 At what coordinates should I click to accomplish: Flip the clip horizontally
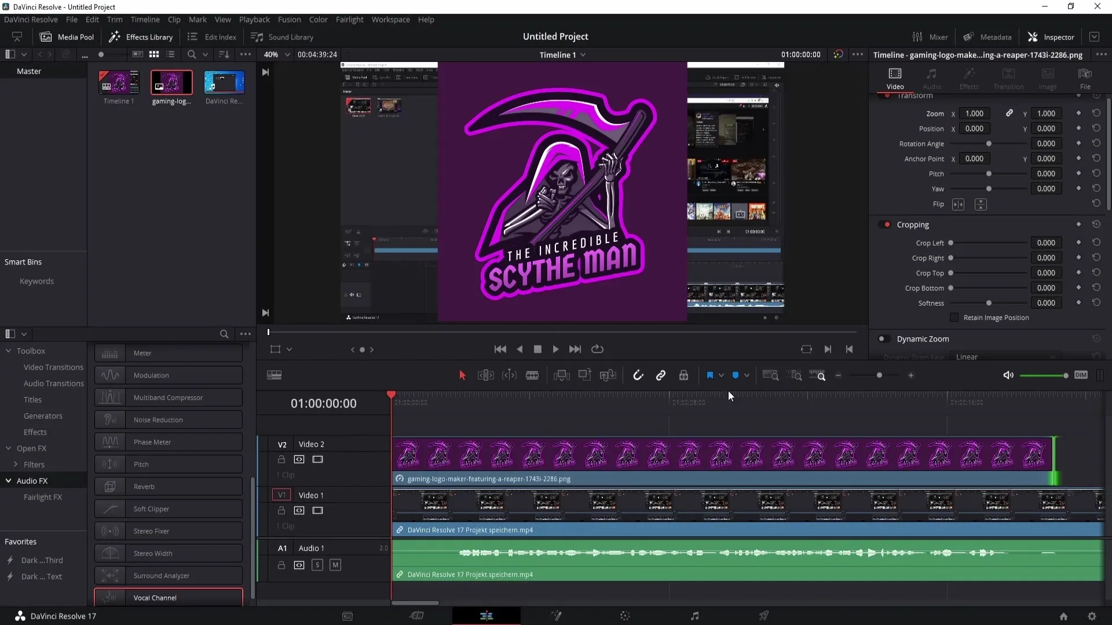tap(959, 204)
